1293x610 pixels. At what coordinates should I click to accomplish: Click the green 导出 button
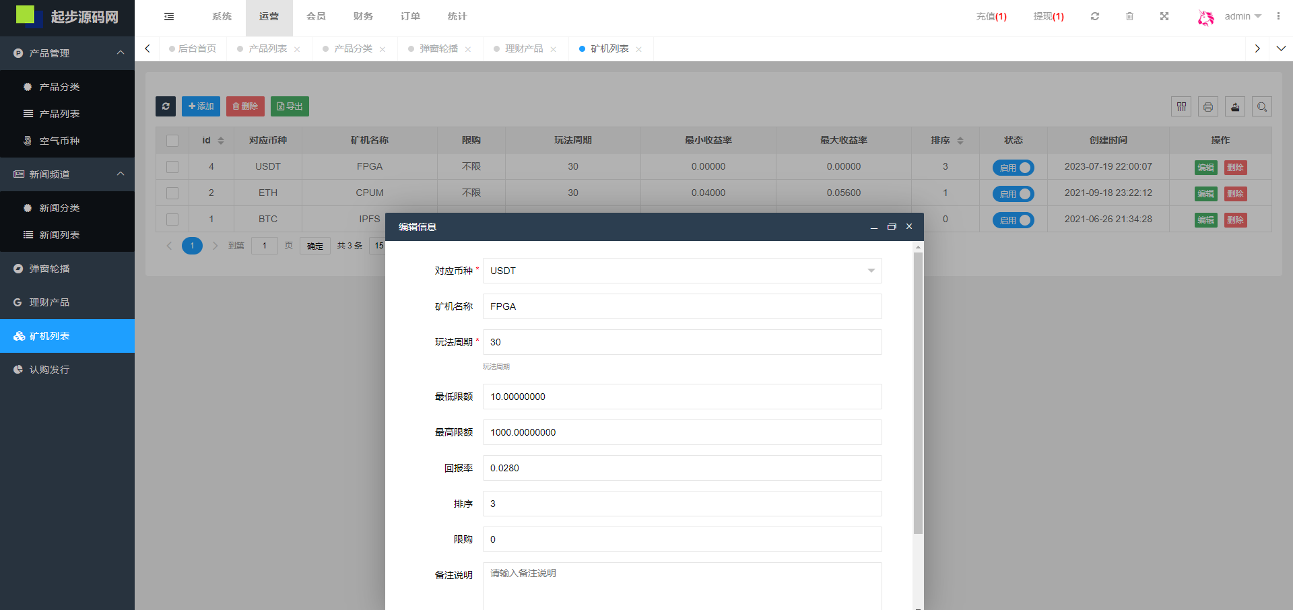click(290, 106)
